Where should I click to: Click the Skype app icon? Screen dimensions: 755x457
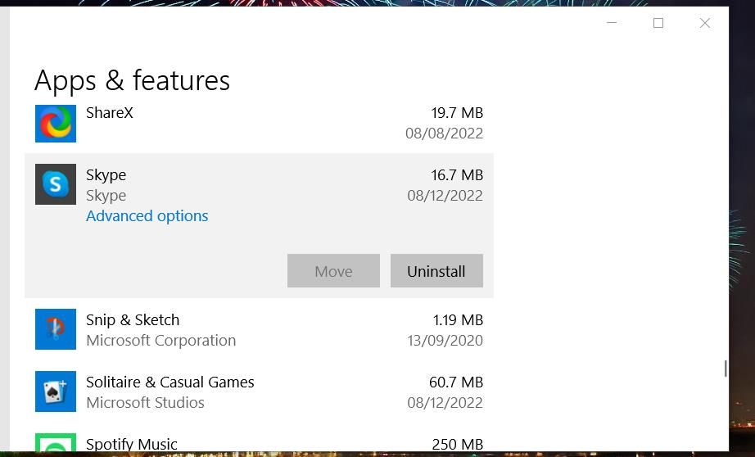[x=56, y=184]
